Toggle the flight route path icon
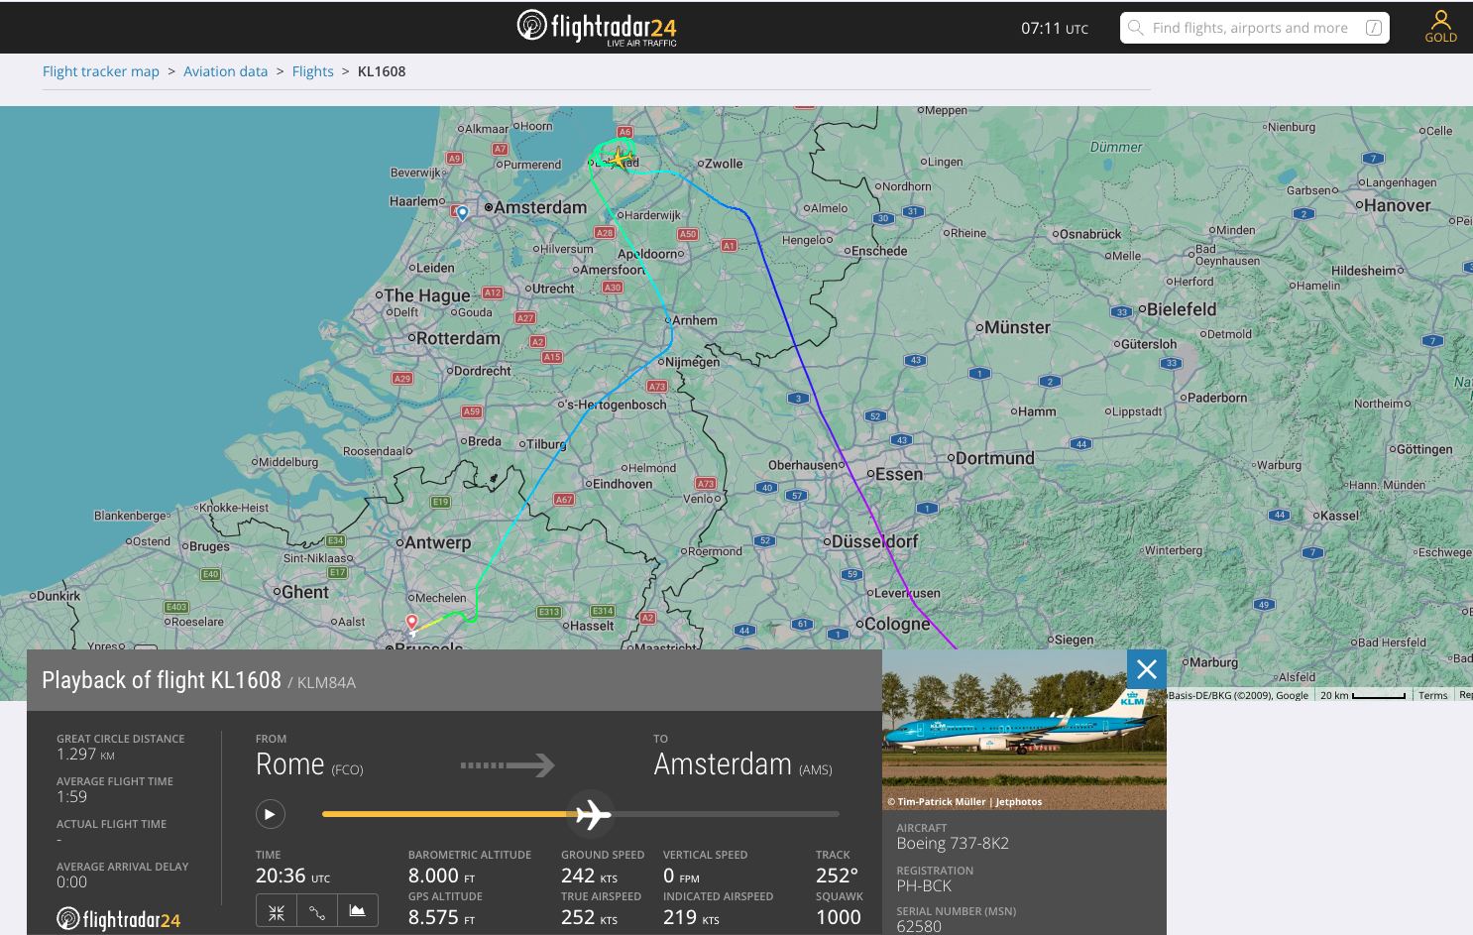This screenshot has width=1473, height=935. pyautogui.click(x=317, y=911)
